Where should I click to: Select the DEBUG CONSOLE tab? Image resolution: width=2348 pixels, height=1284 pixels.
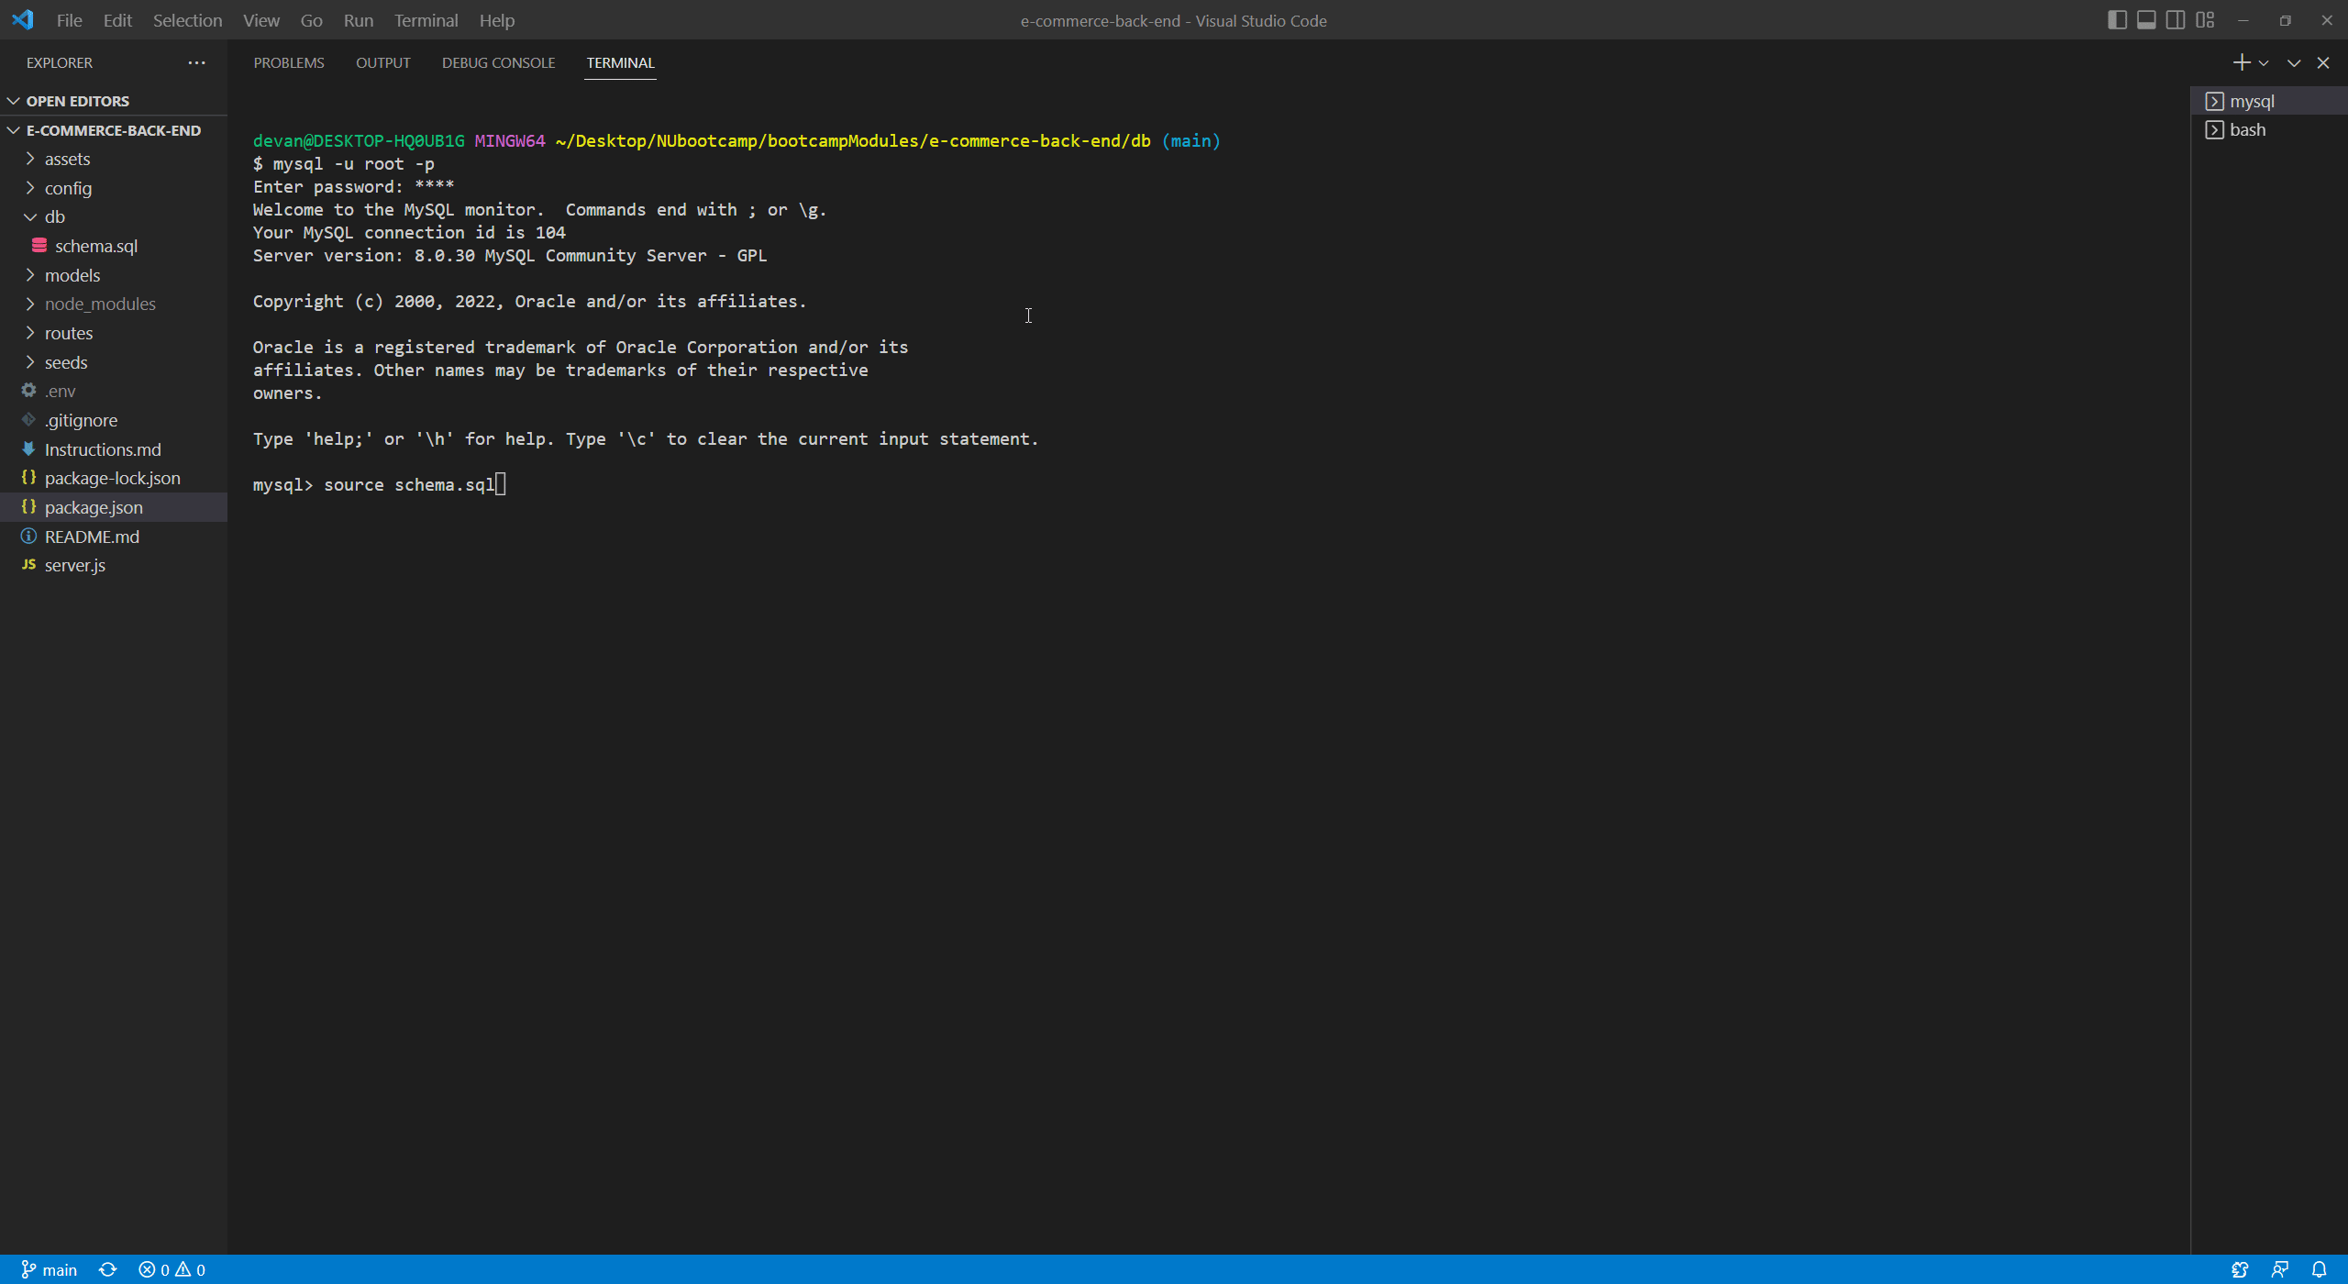(496, 61)
